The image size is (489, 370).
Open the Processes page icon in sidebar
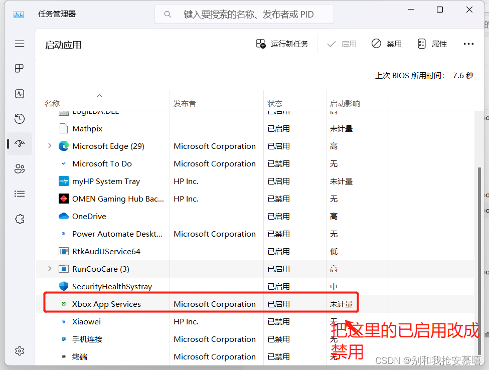point(20,68)
